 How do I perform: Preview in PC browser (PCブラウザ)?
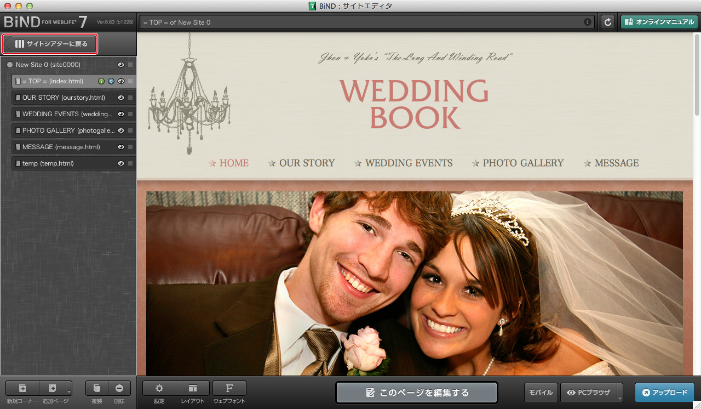click(x=589, y=393)
